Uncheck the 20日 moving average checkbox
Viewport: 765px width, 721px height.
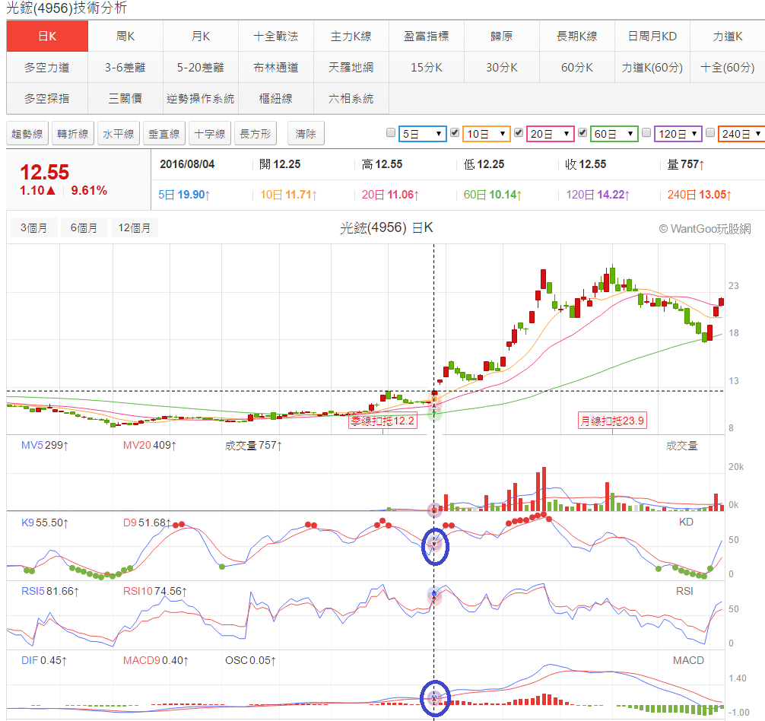[519, 133]
